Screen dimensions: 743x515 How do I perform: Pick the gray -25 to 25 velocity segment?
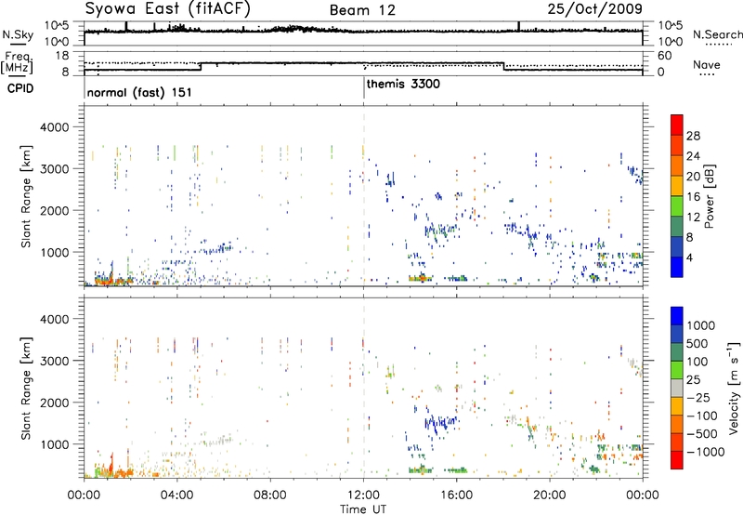677,388
